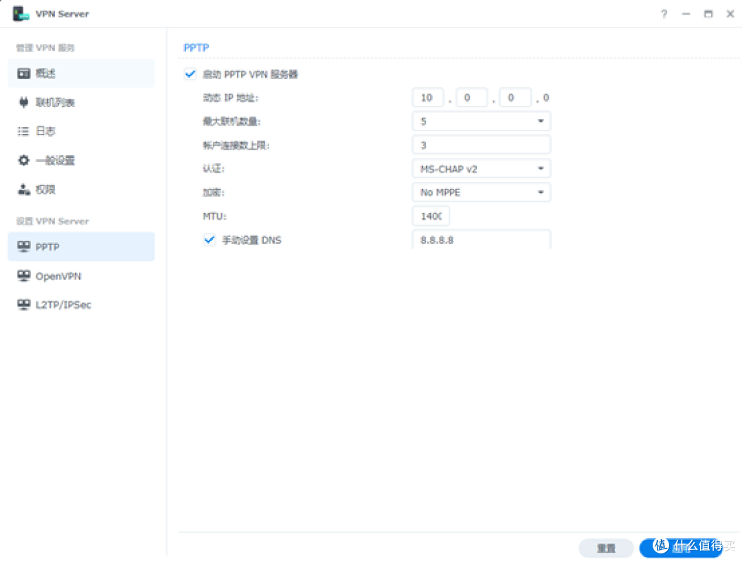Viewport: 742px width, 561px height.
Task: Click the PPTP network monitor icon
Action: click(x=23, y=247)
